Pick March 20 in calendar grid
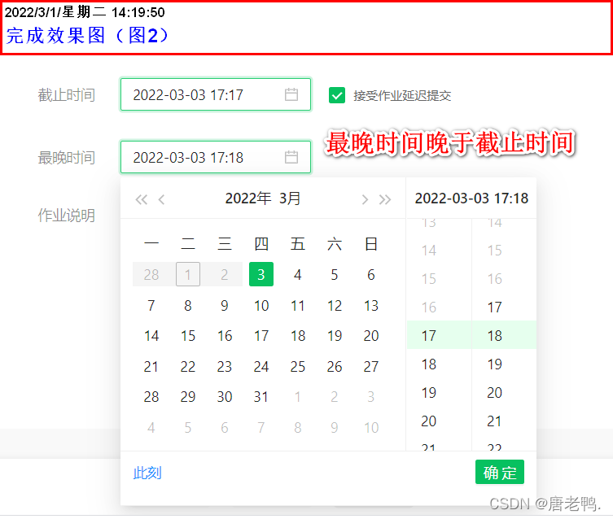 [370, 335]
